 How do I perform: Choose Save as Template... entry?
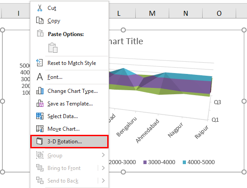[70, 104]
